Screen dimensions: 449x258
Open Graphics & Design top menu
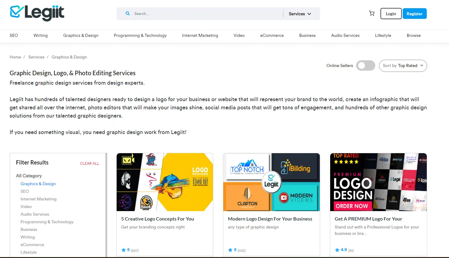pos(81,35)
